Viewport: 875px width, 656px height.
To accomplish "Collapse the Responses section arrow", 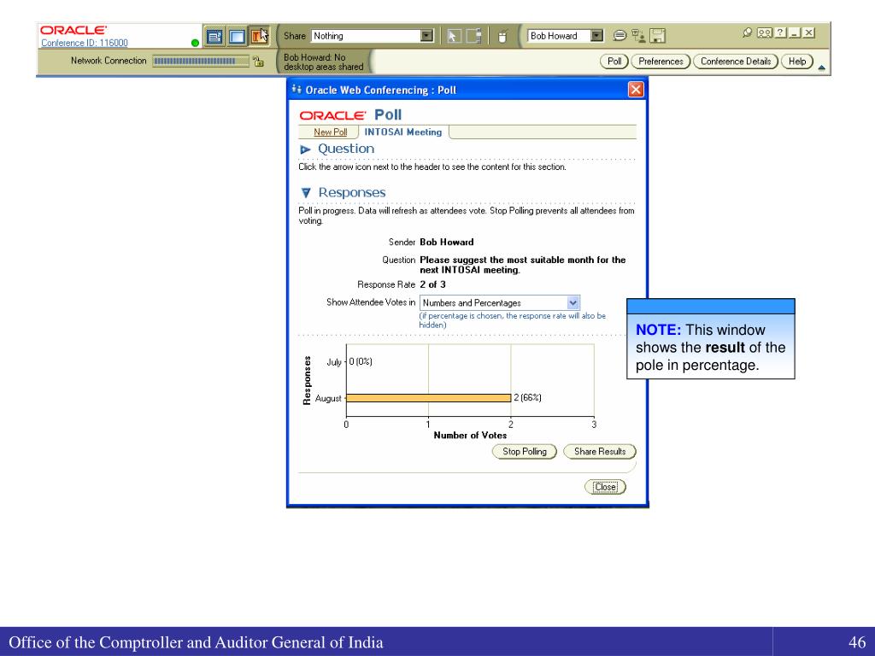I will coord(305,193).
